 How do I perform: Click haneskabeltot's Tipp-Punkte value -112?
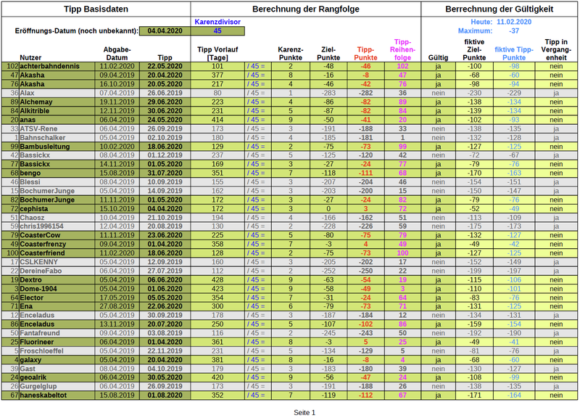(365, 395)
